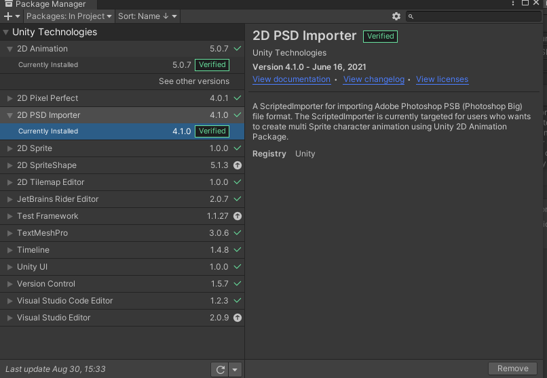Viewport: 547px width, 378px height.
Task: Click the Visual Studio Editor update arrow icon
Action: (238, 318)
